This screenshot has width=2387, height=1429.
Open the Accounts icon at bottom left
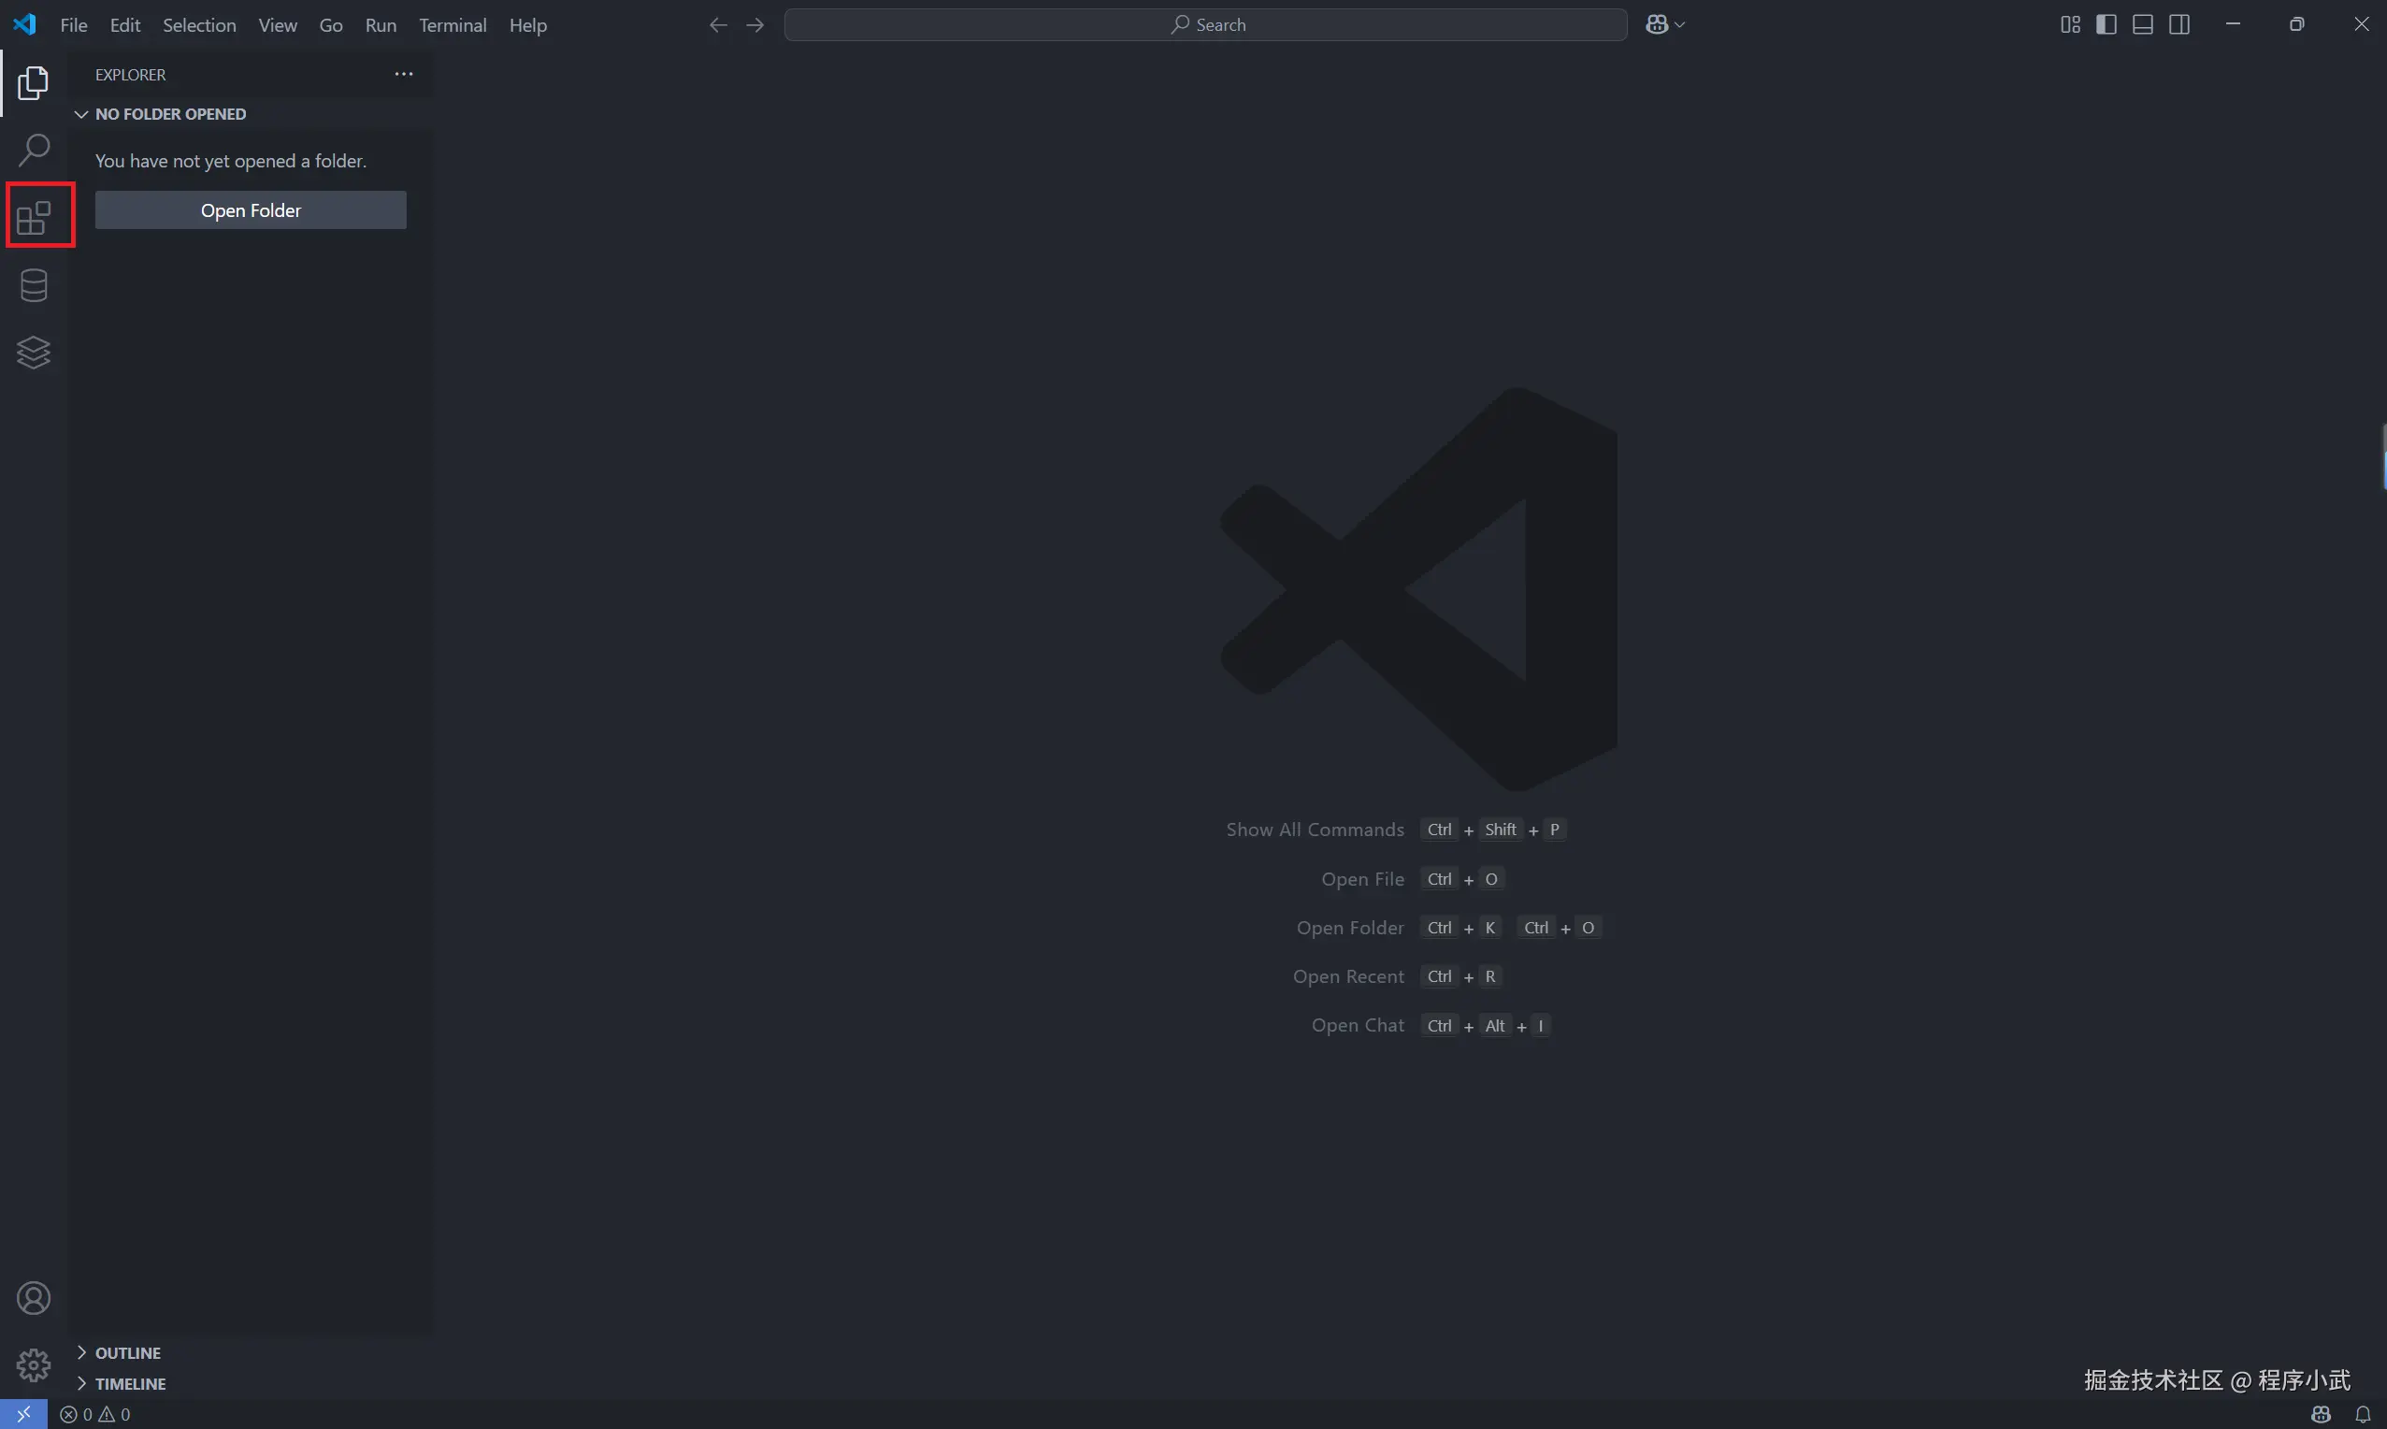click(34, 1298)
